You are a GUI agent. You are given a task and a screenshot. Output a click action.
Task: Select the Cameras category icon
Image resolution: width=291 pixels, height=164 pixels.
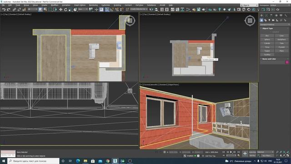tap(273, 20)
